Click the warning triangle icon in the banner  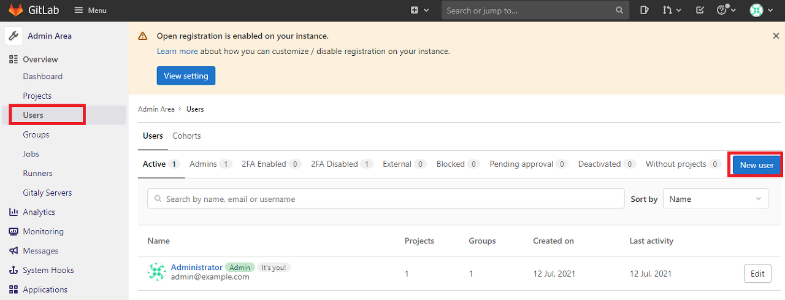[143, 36]
